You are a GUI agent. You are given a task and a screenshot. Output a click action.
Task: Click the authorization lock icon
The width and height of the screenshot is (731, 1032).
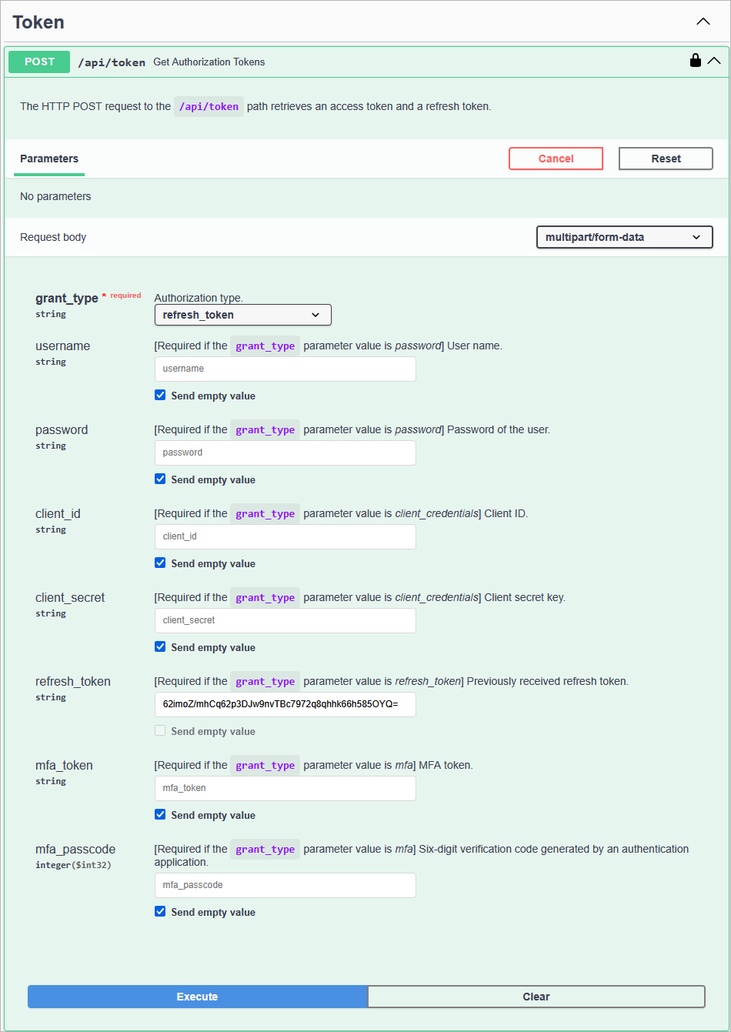[695, 61]
